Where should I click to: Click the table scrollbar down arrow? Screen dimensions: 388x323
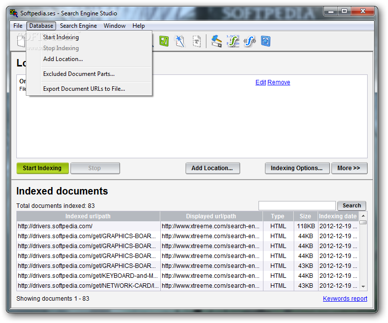pos(363,286)
